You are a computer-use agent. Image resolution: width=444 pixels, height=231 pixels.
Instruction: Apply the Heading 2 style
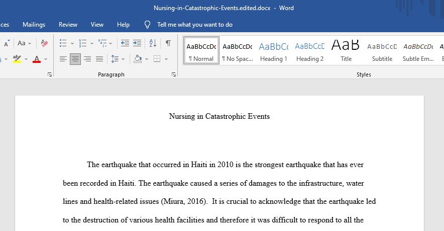[310, 50]
